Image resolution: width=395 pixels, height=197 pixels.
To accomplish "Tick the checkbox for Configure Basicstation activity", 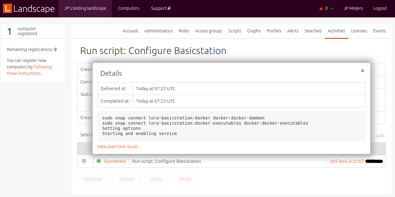I will coord(84,161).
